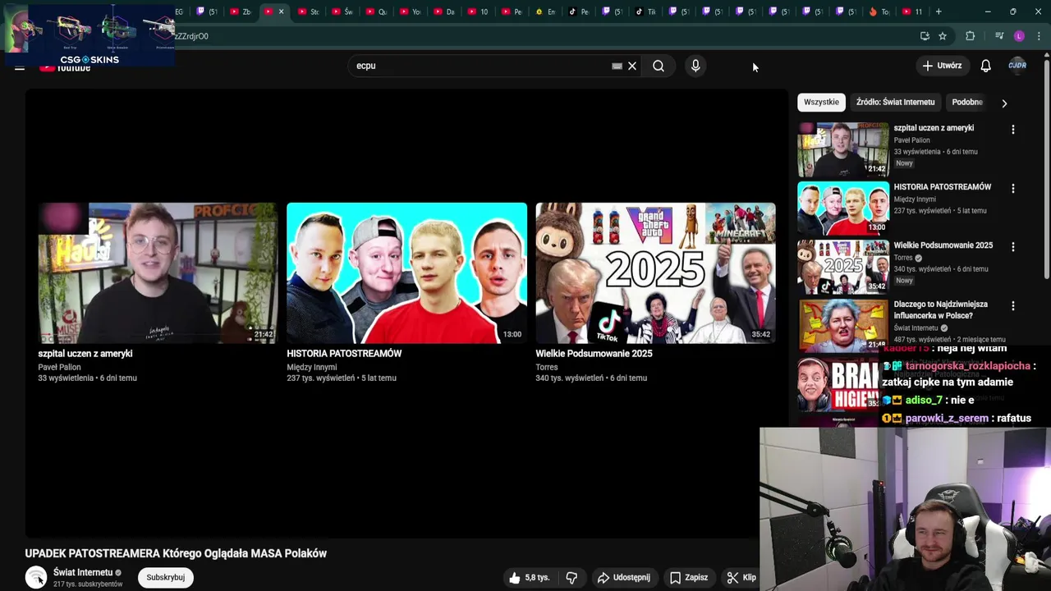
Task: Like the video with thumbs-up 5,8 tys.
Action: point(529,578)
